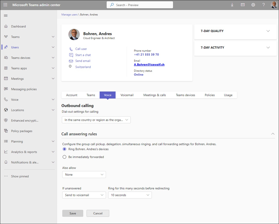279x224 pixels.
Task: Click the Start a chat link
Action: [x=83, y=55]
